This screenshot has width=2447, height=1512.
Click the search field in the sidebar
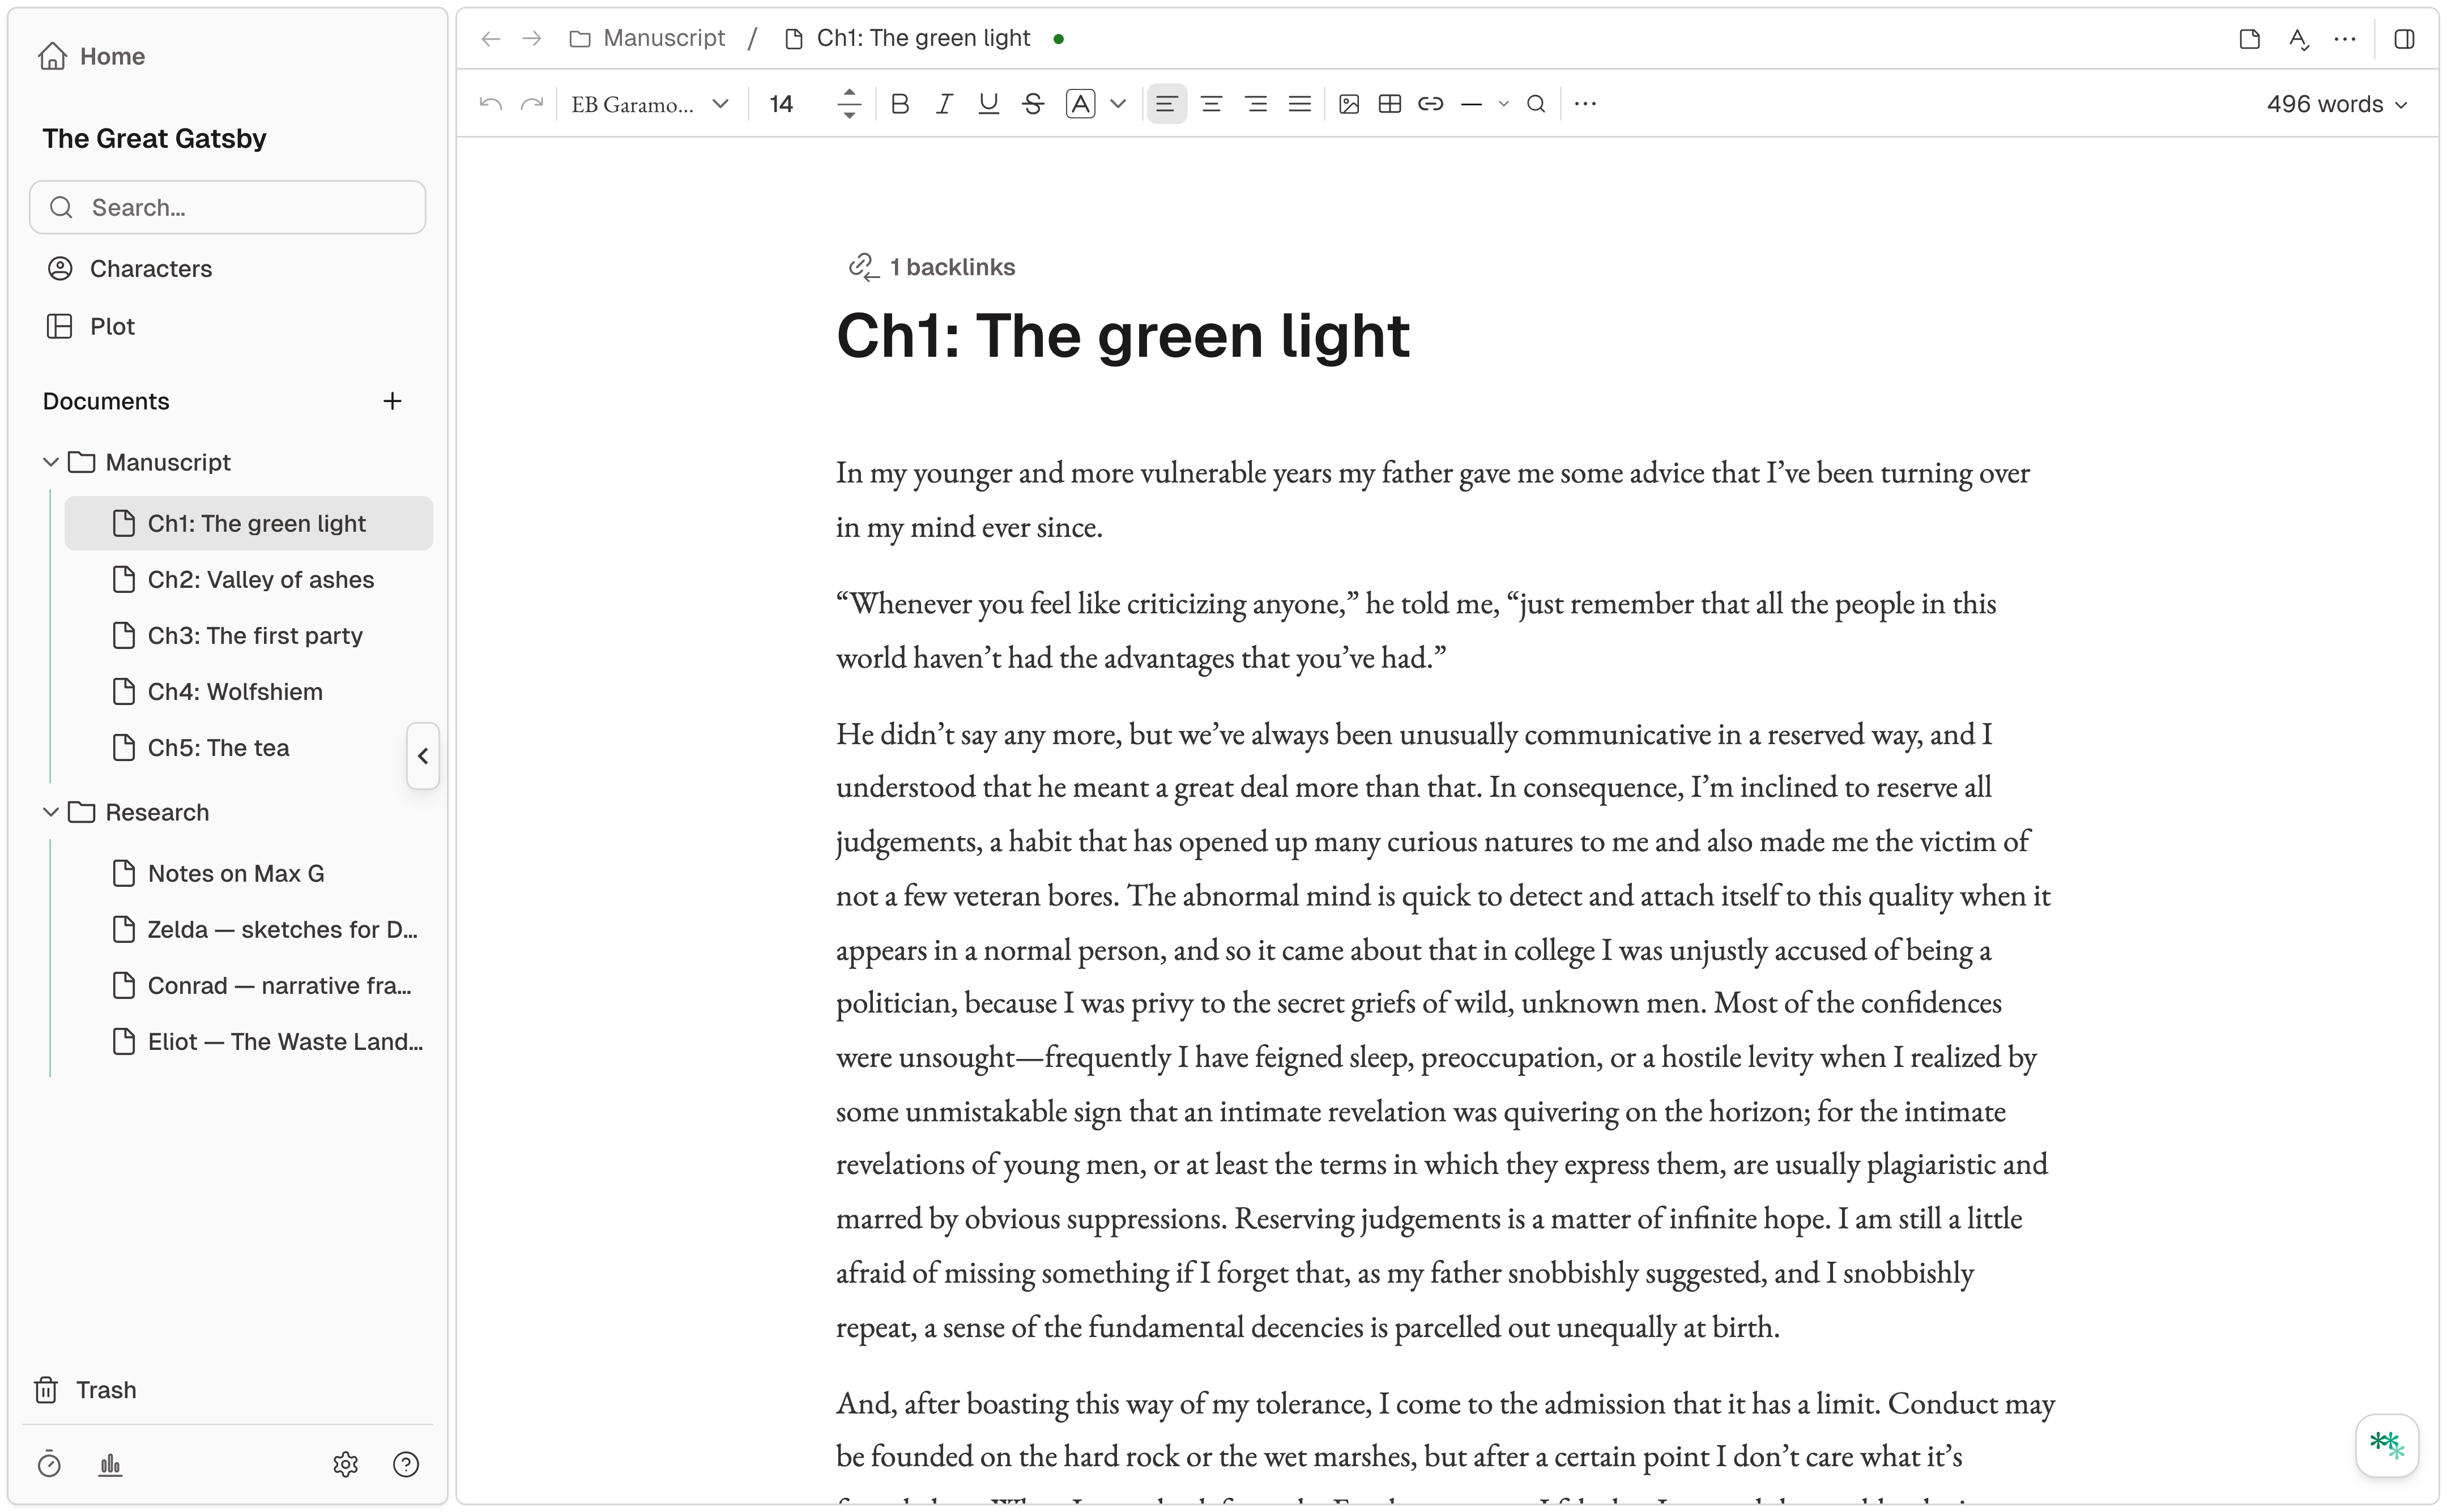click(227, 207)
